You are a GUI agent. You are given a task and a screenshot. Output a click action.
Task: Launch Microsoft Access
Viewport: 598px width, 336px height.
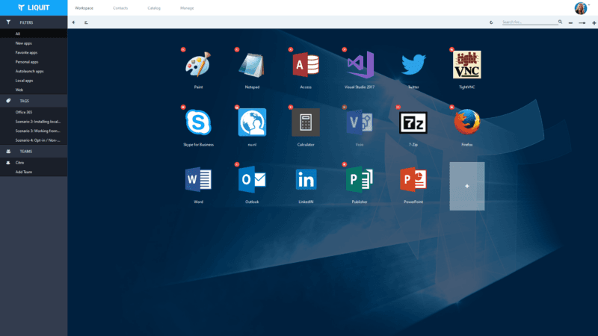pyautogui.click(x=306, y=65)
